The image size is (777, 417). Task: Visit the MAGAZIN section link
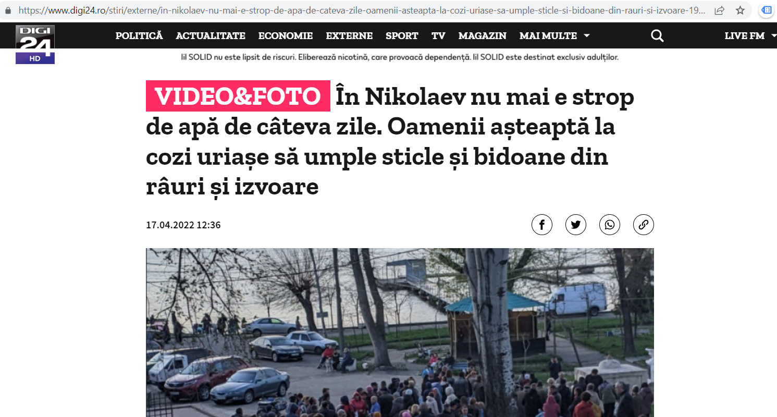tap(483, 35)
